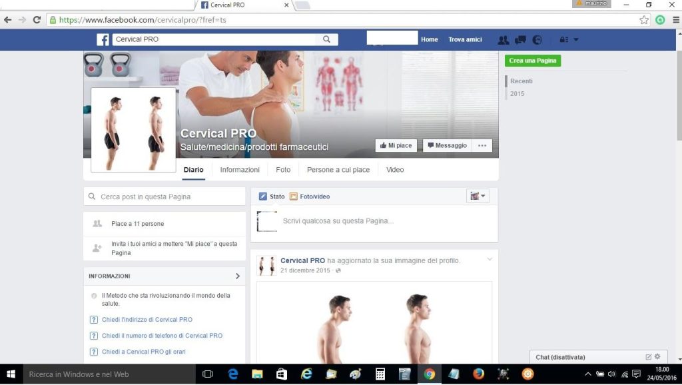The image size is (682, 385).
Task: Click the post author thumbnail image
Action: [266, 266]
